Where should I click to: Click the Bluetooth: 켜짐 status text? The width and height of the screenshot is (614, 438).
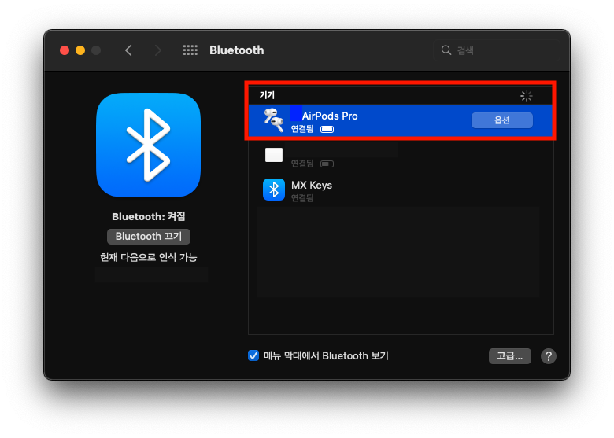tap(149, 217)
